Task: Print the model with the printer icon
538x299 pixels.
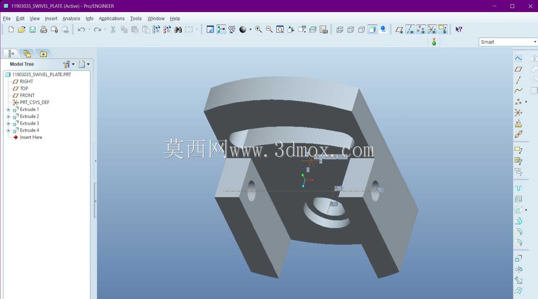Action: click(x=44, y=30)
